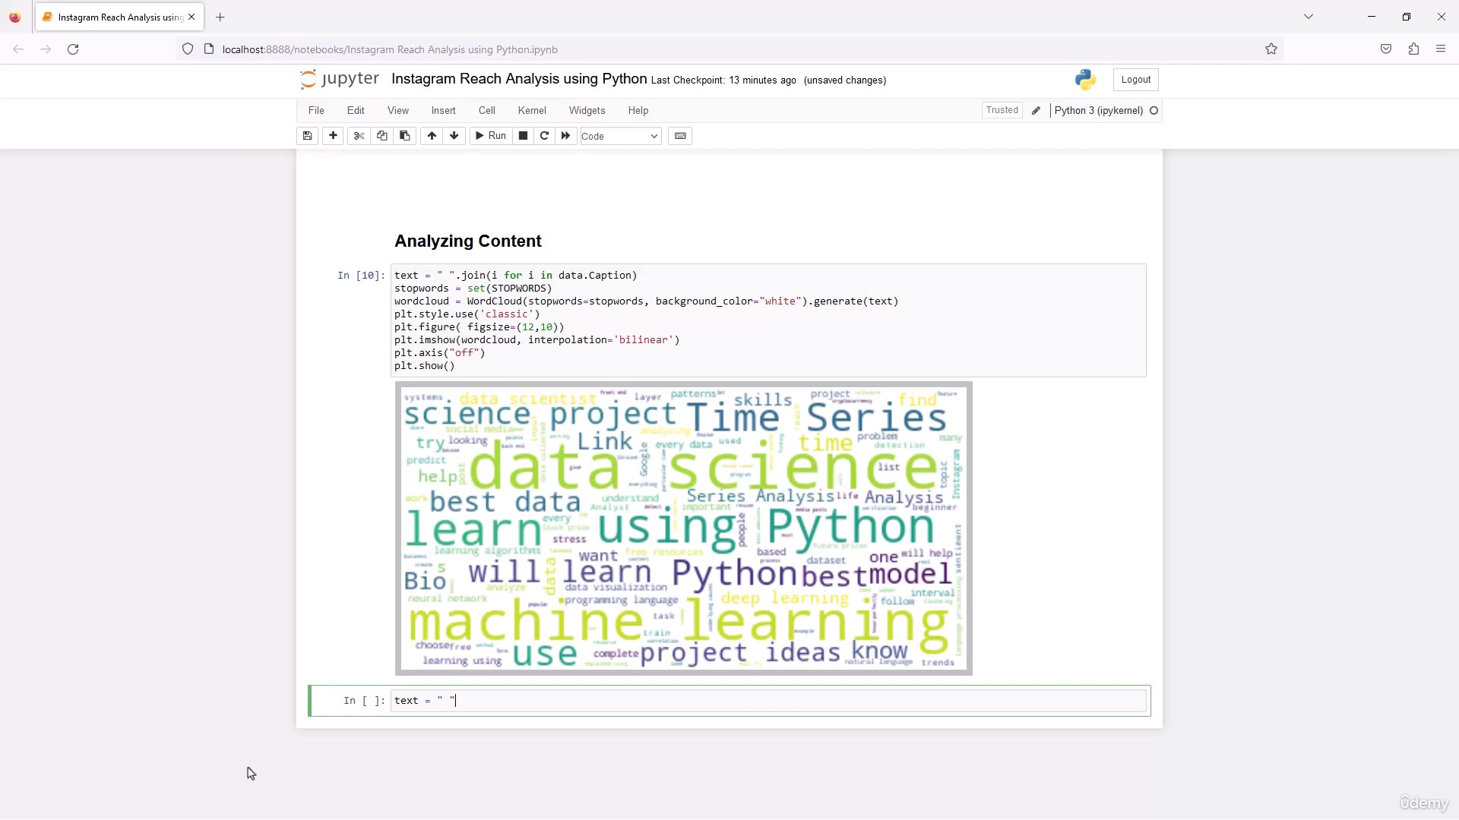
Task: Restart kernel and run all icon
Action: [565, 136]
